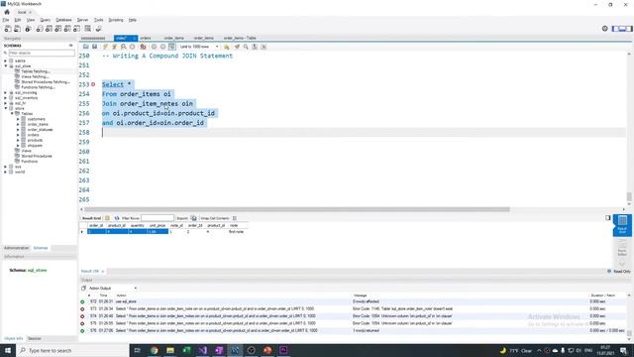This screenshot has height=357, width=634.
Task: Create a new SQL tab from main toolbar
Action: coord(8,29)
